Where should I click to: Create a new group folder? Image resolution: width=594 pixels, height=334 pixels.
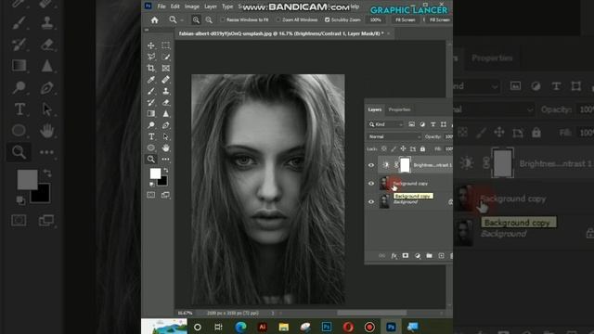[x=429, y=256]
